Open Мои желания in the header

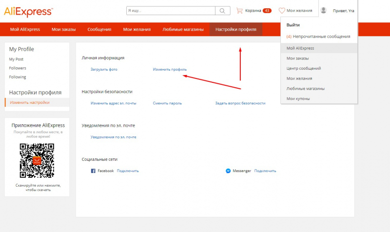299,11
